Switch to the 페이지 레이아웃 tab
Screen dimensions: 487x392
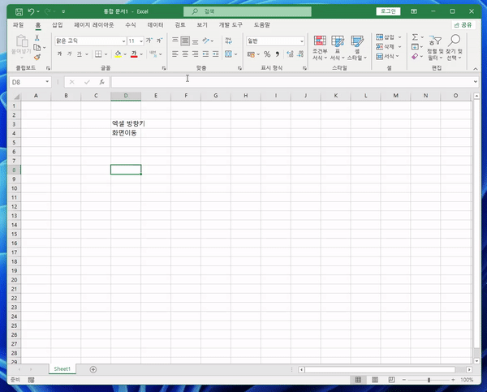[x=94, y=25]
